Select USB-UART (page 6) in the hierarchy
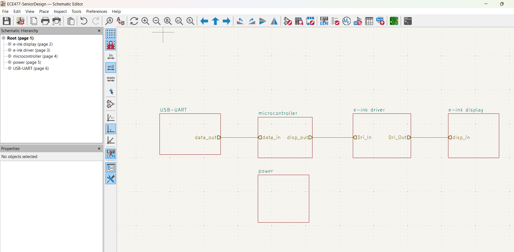The width and height of the screenshot is (514, 252). pyautogui.click(x=31, y=68)
